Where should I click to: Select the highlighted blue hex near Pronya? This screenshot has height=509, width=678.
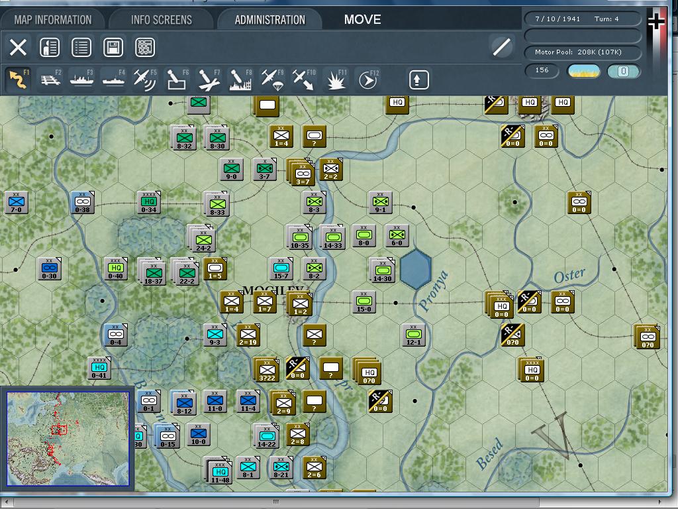click(x=416, y=269)
